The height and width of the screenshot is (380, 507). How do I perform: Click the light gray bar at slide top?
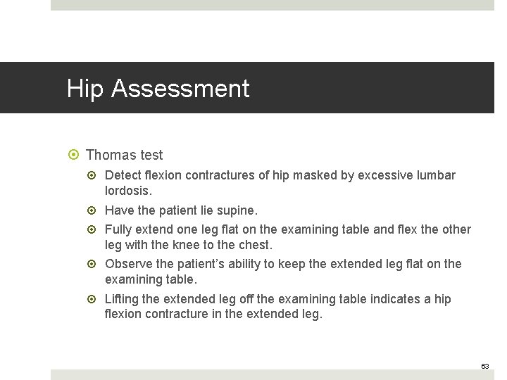[x=272, y=4]
